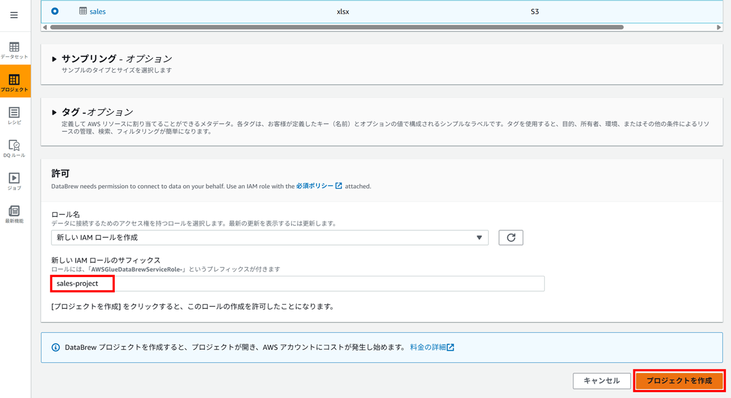Viewport: 731px width, 398px height.
Task: Click the キャンセル button
Action: coord(601,381)
